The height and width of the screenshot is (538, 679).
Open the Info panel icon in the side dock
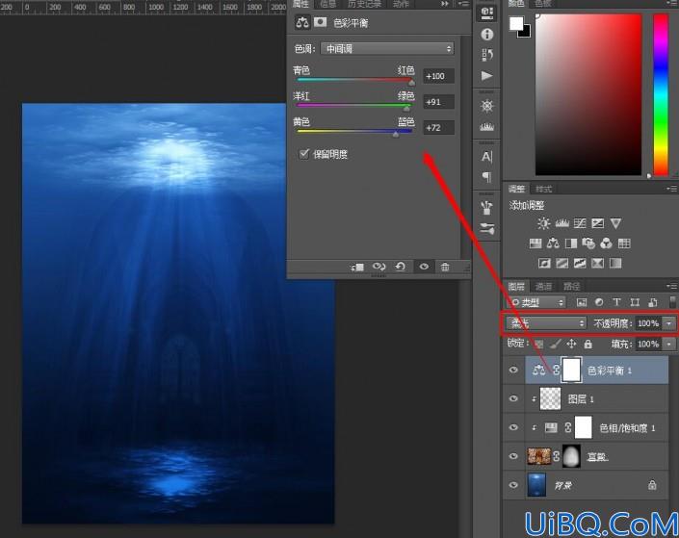tap(486, 35)
